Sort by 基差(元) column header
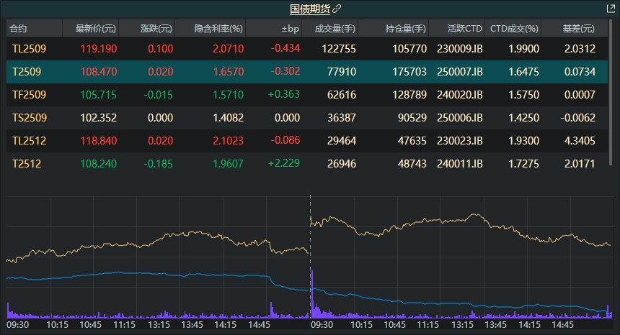The height and width of the screenshot is (335, 620). [x=577, y=29]
